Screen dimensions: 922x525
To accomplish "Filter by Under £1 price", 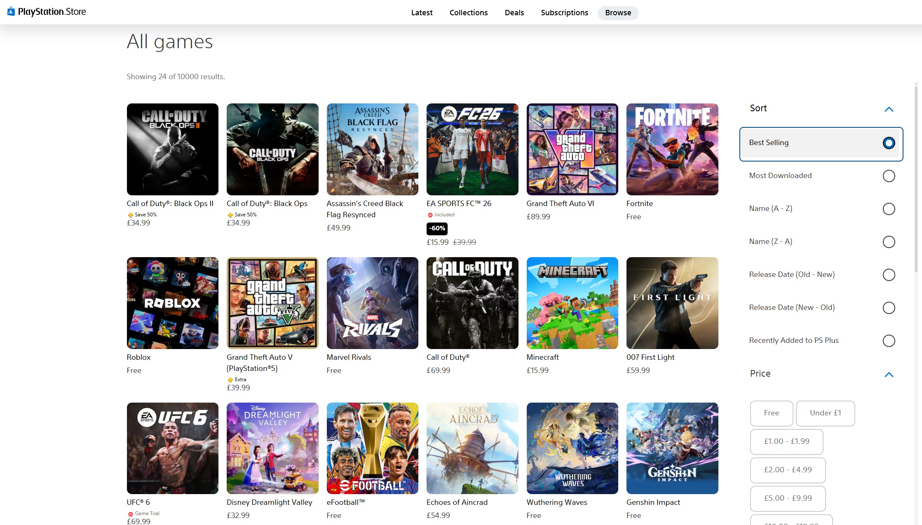I will [x=825, y=413].
